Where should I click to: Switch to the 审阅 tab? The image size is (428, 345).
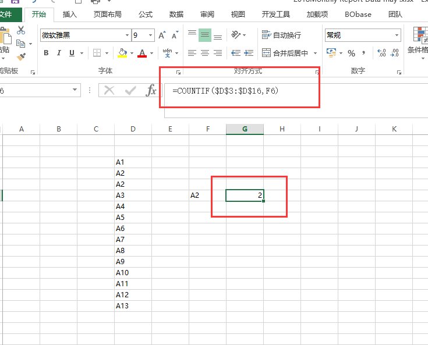(207, 15)
